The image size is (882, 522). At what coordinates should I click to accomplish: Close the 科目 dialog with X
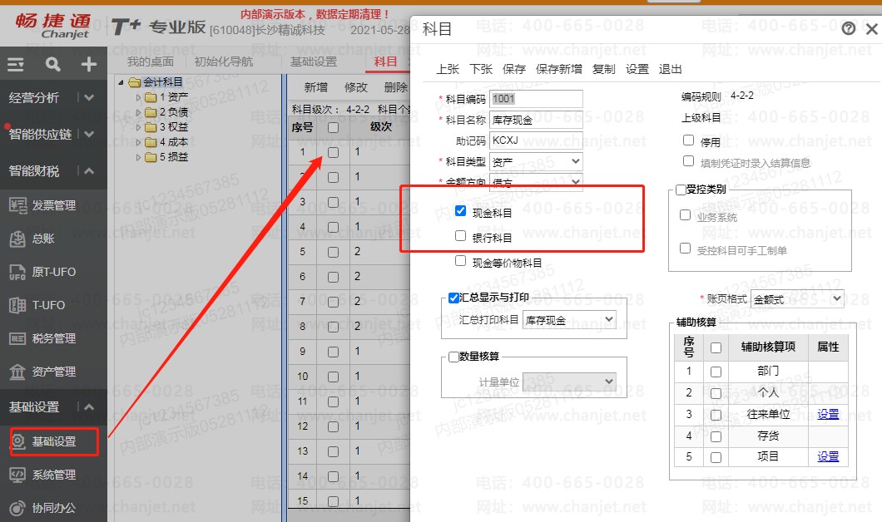coord(872,28)
